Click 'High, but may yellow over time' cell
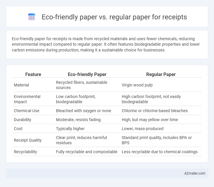The image size is (214, 187). (x=161, y=120)
